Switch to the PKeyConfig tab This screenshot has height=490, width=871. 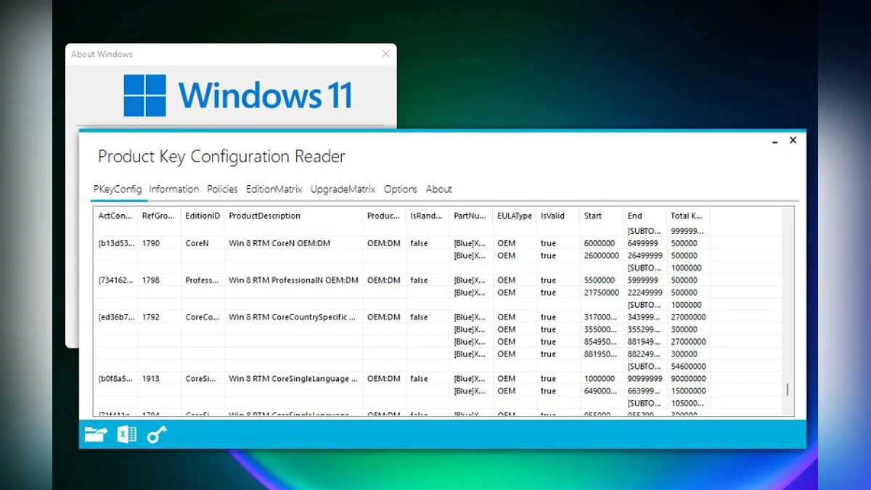118,189
